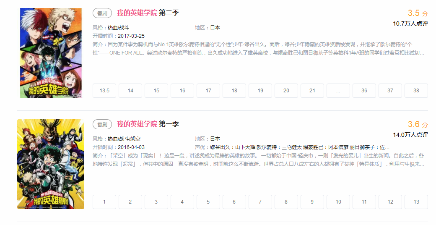Select episode 13 of Season 1
Screen dimensions: 436x225
tap(416, 202)
